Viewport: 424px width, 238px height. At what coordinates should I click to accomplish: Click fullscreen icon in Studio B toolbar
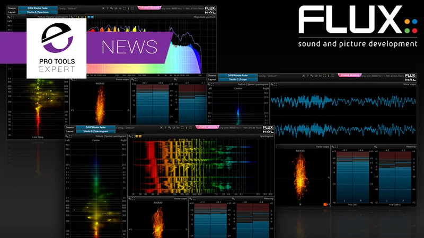(182, 127)
